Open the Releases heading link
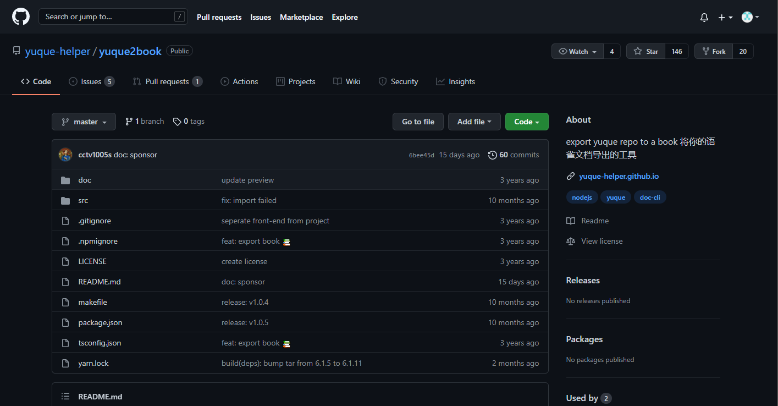778x406 pixels. point(583,280)
